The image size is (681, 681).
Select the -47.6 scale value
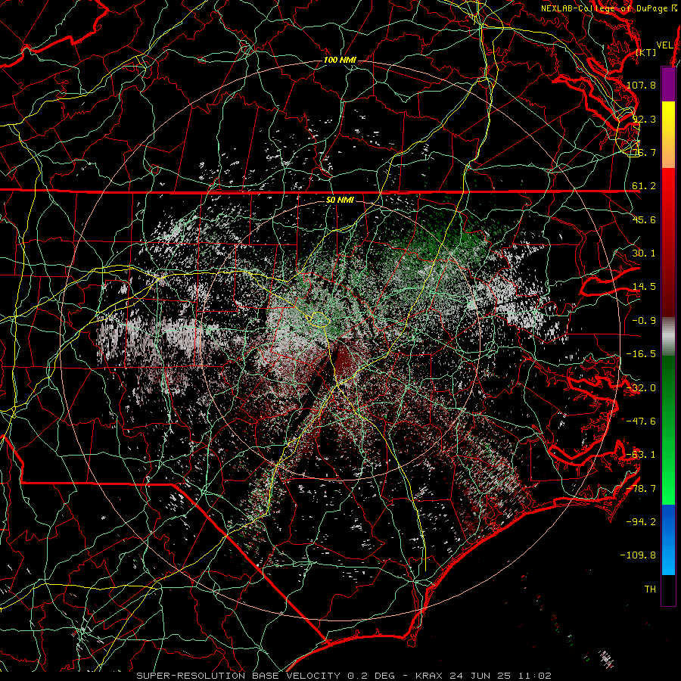(641, 421)
